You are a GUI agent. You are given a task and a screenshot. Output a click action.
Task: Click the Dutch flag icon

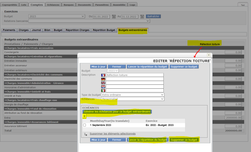click(x=103, y=87)
